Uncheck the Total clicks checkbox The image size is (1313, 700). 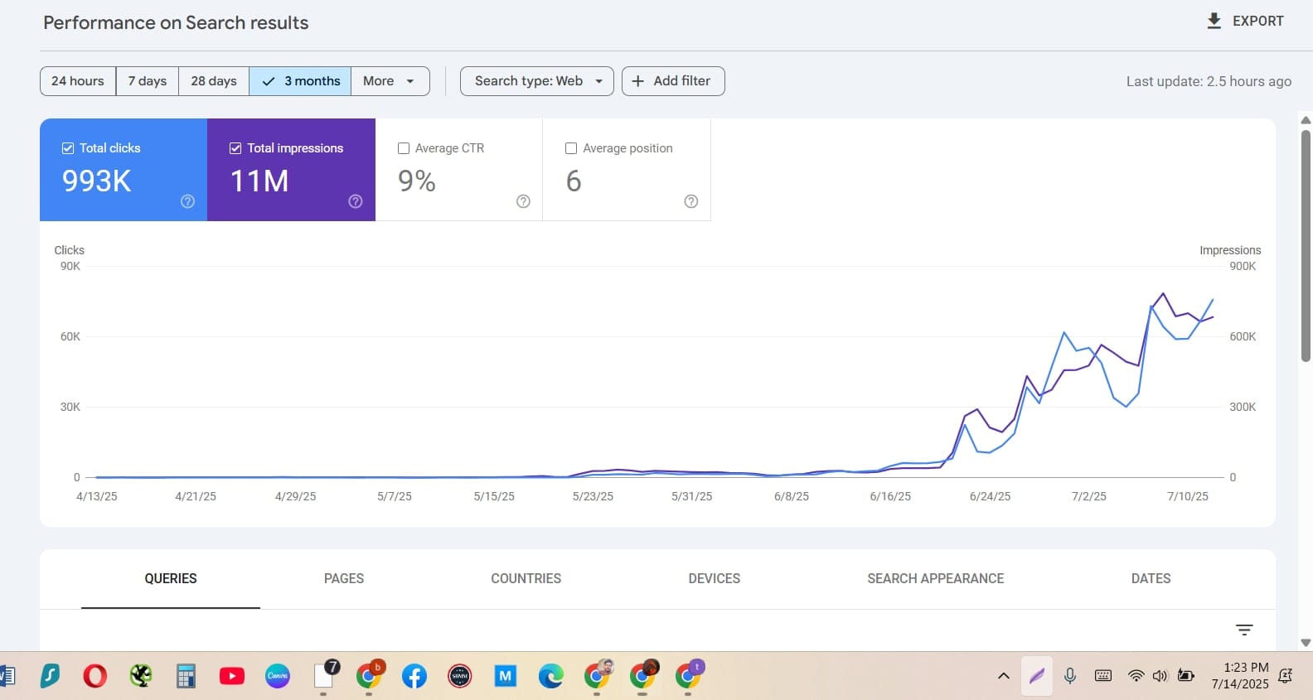(x=68, y=148)
